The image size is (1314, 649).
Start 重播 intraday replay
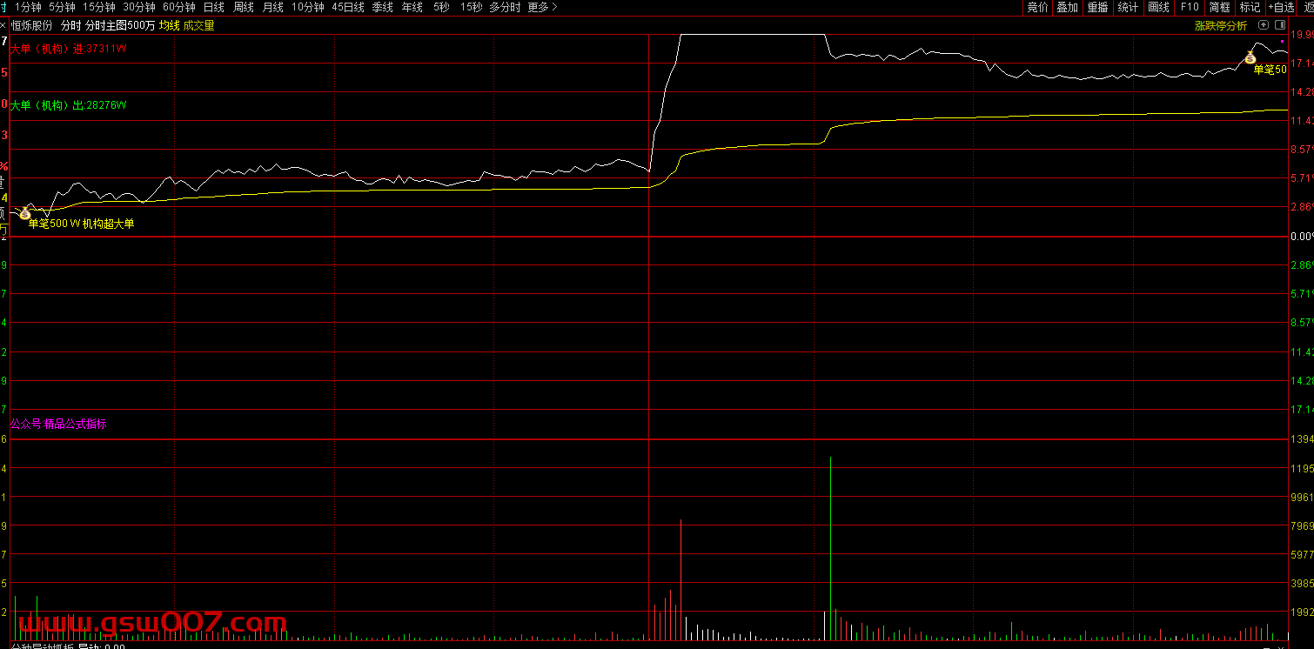point(1097,7)
